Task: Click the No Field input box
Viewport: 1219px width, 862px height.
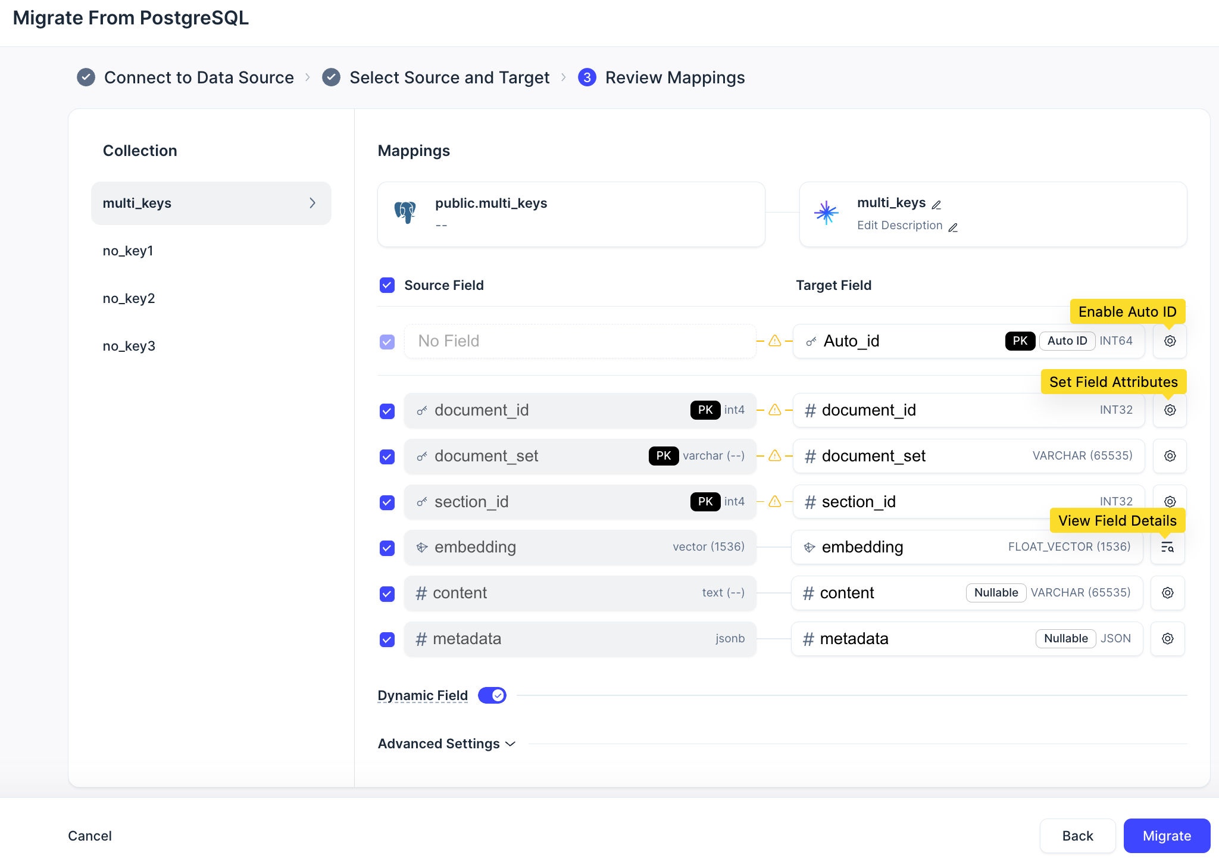Action: pos(580,341)
